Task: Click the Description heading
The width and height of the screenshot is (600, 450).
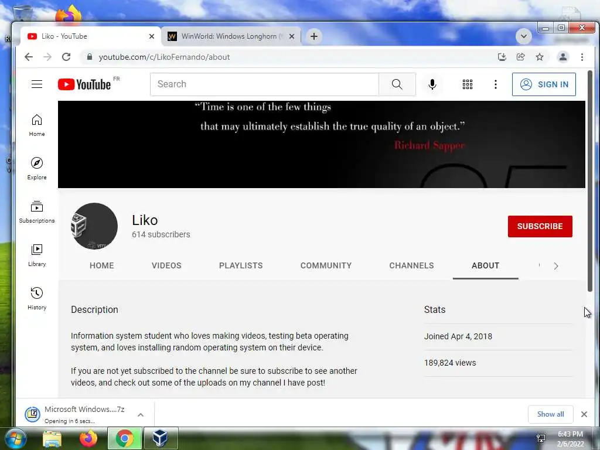Action: coord(94,309)
